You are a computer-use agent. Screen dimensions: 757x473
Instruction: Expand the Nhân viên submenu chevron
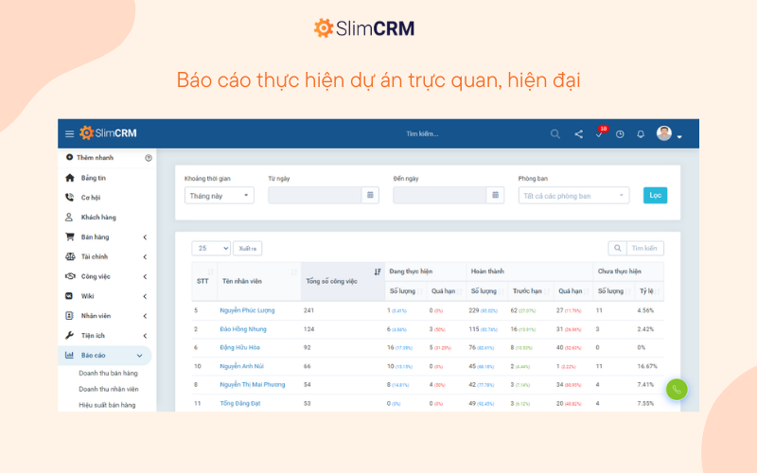(x=145, y=316)
